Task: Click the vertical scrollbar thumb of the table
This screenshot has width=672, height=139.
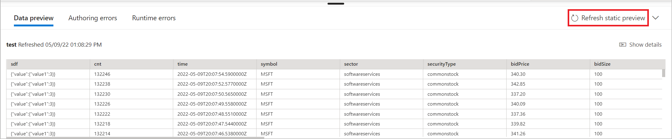Action: click(x=664, y=73)
